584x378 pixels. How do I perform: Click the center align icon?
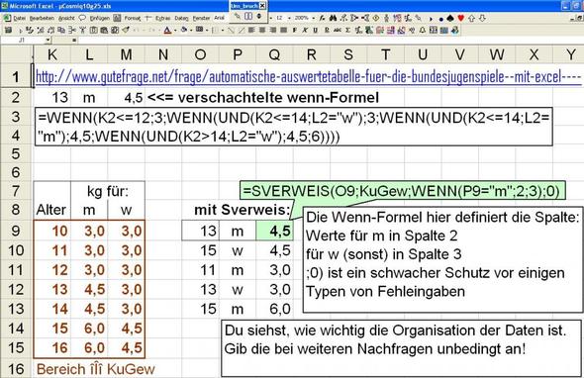262,30
